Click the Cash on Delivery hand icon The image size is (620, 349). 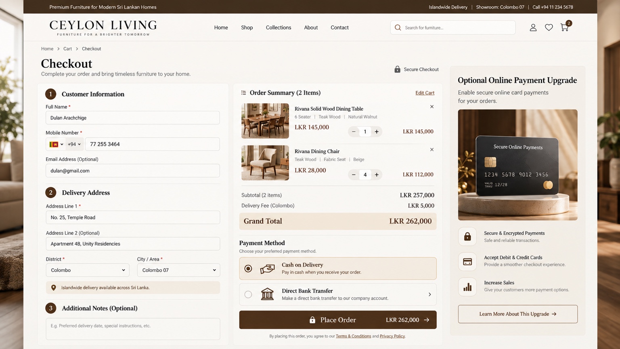267,268
